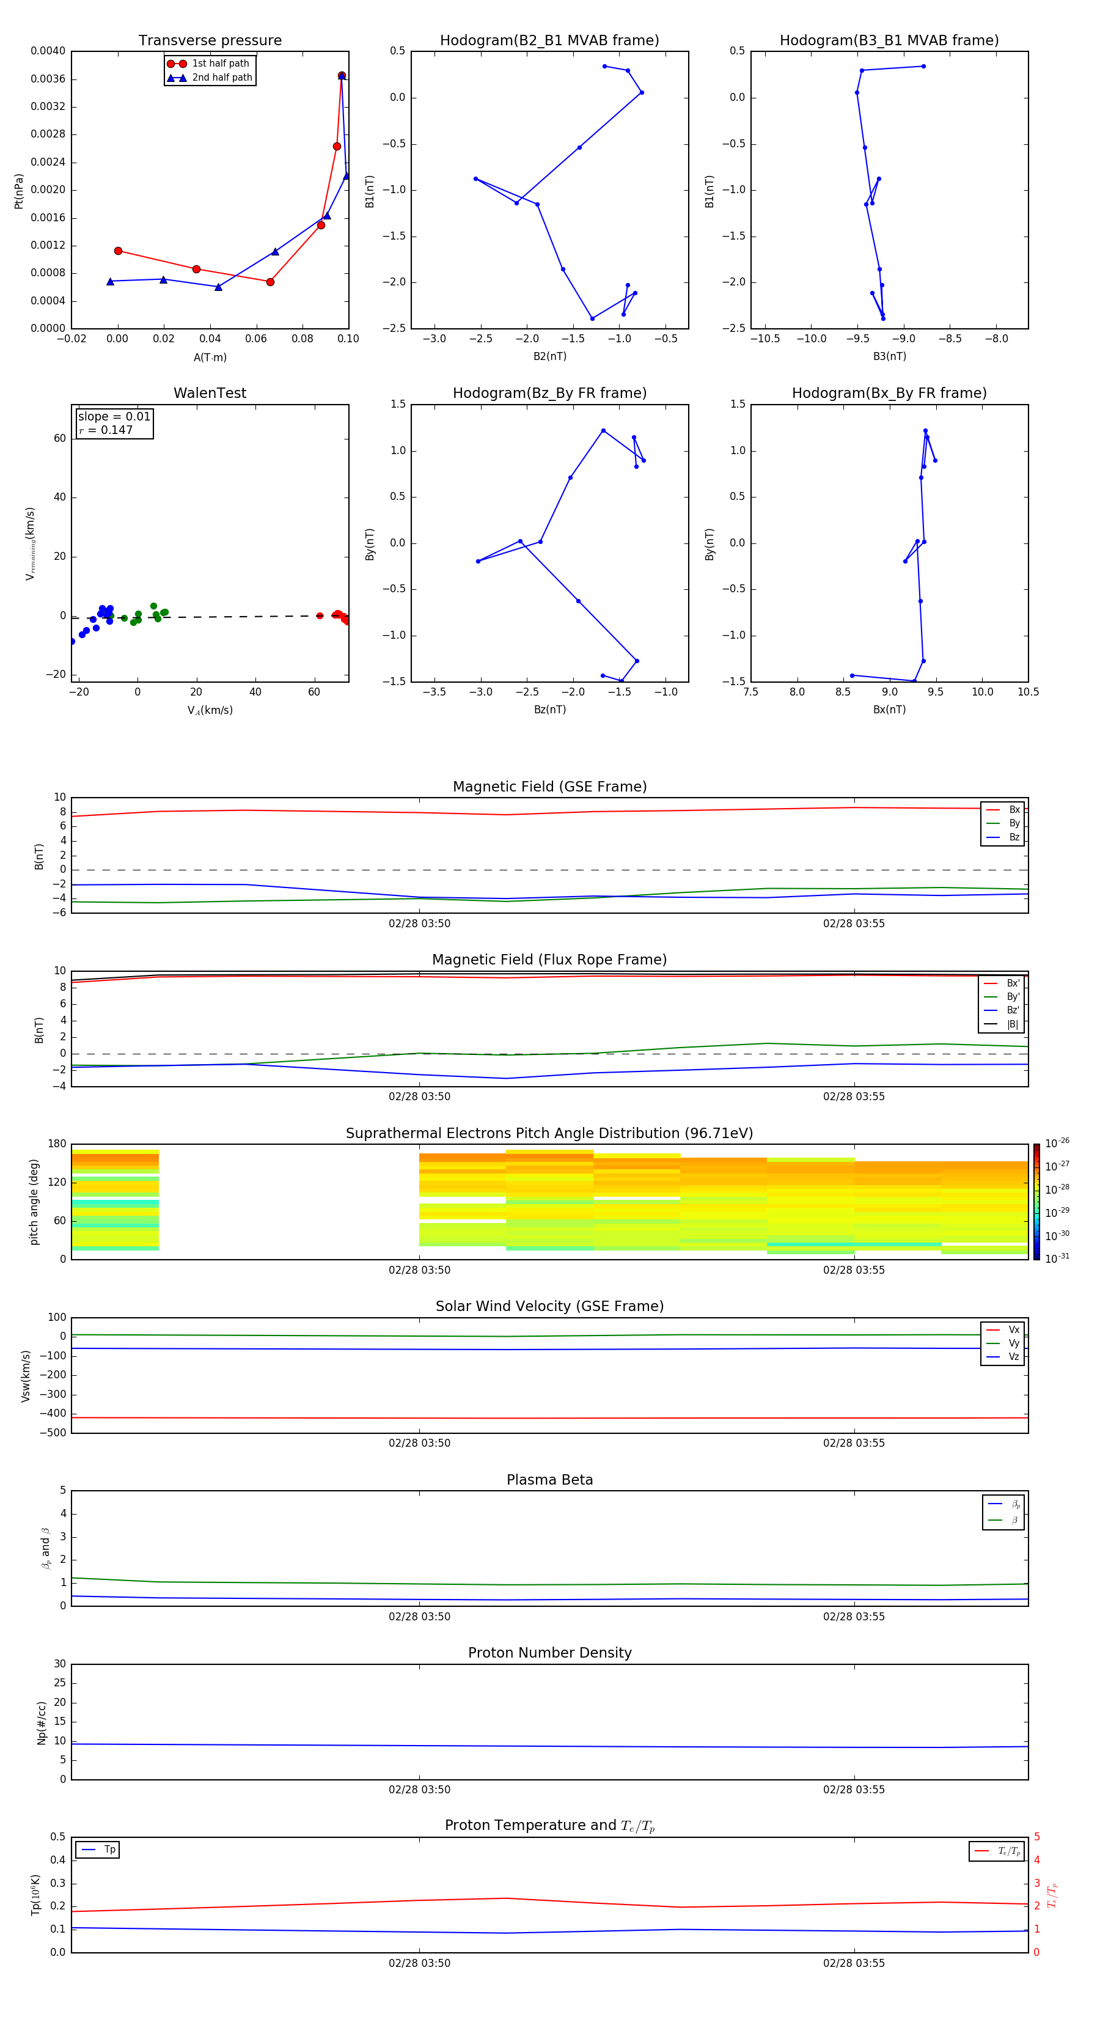Viewport: 1100px width, 2017px height.
Task: Click the Suprathermal Electrons Pitch Angle Distribution title
Action: click(x=549, y=1134)
